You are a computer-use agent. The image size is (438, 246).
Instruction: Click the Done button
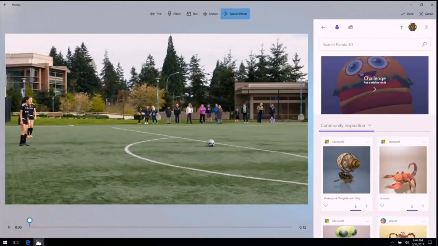[x=407, y=14]
